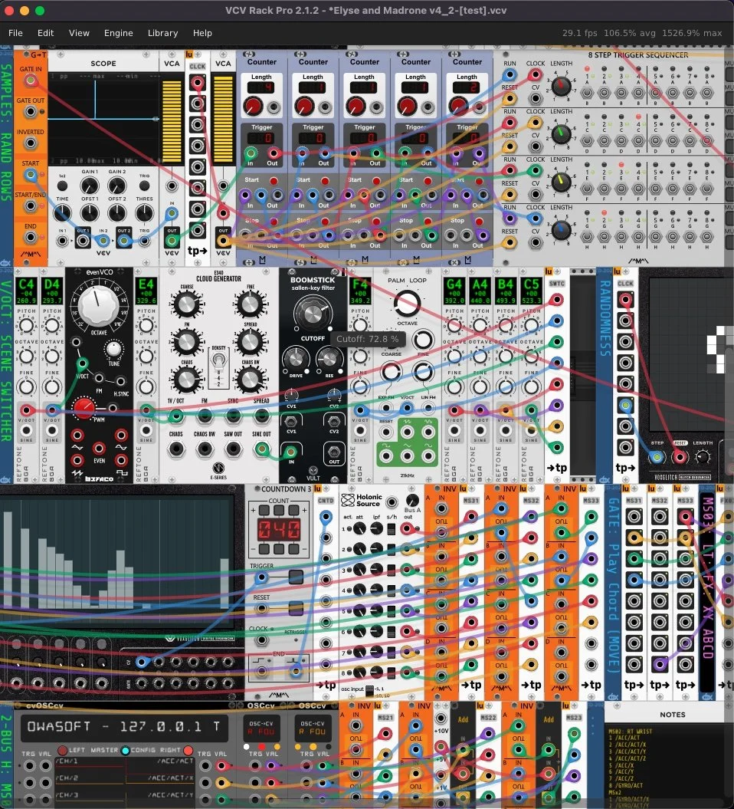The image size is (734, 809).
Task: Open the Engine menu
Action: click(x=119, y=33)
